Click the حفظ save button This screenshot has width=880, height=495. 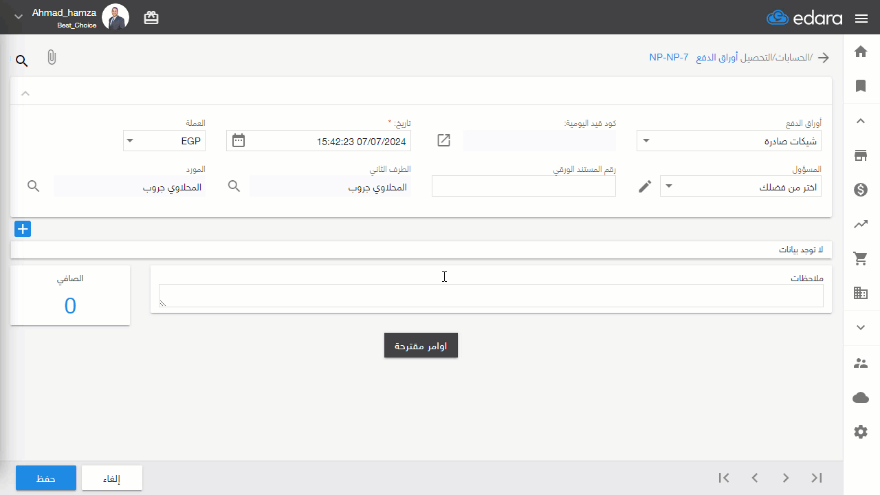pos(46,478)
